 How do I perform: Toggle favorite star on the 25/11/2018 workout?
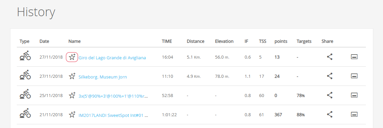coord(72,95)
